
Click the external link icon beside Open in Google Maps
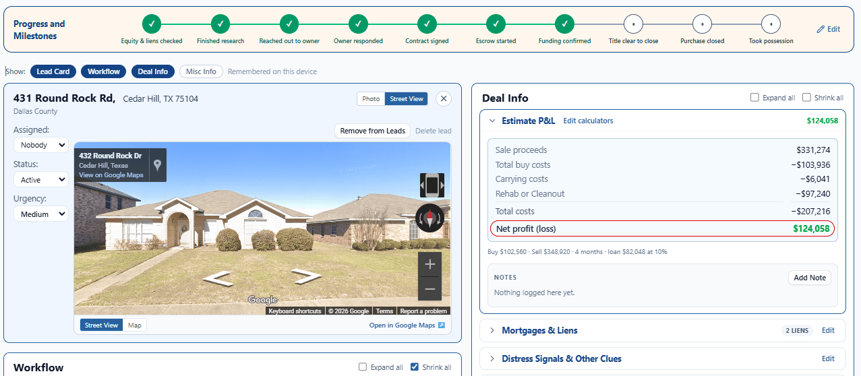(442, 325)
